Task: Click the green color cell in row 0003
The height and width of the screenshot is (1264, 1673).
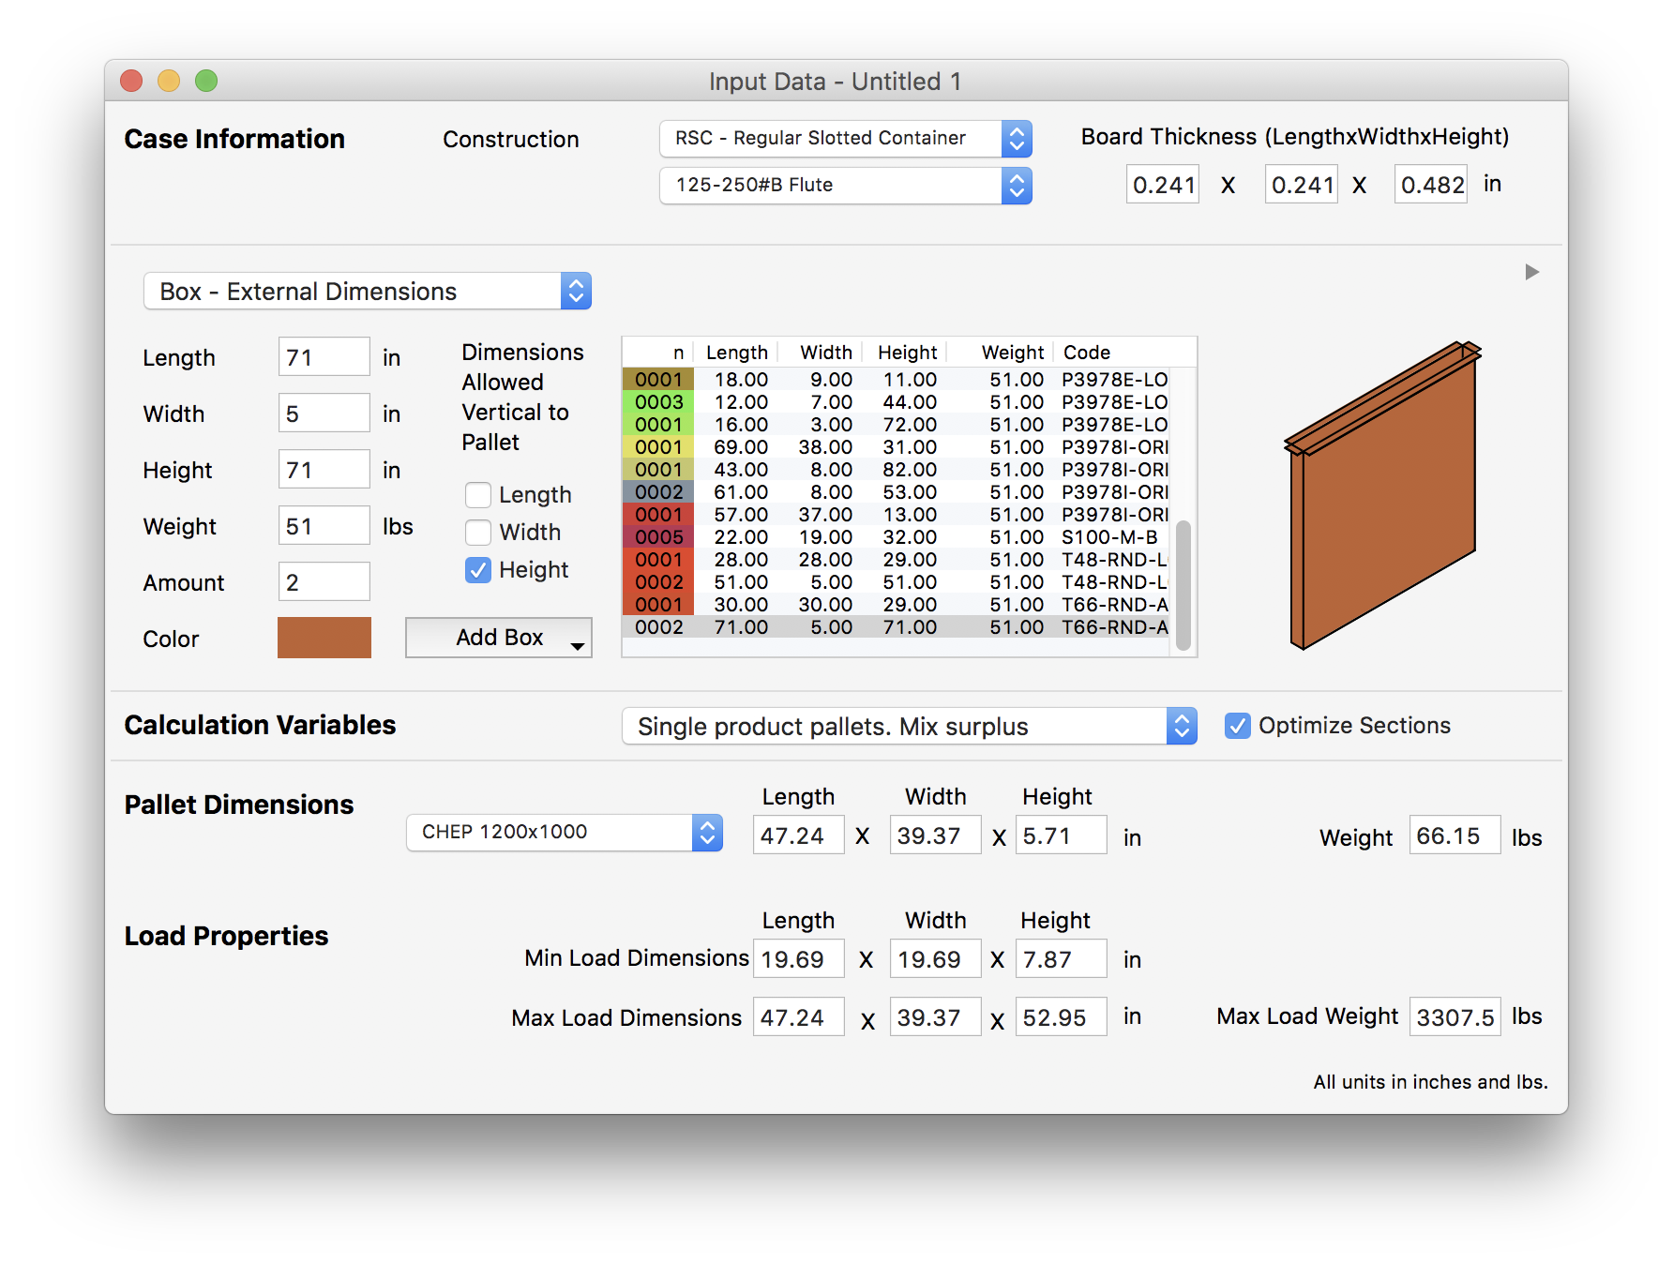Action: 658,402
